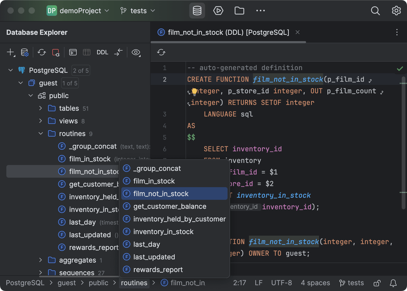The width and height of the screenshot is (407, 291).
Task: Refresh the database connection
Action: click(x=41, y=52)
